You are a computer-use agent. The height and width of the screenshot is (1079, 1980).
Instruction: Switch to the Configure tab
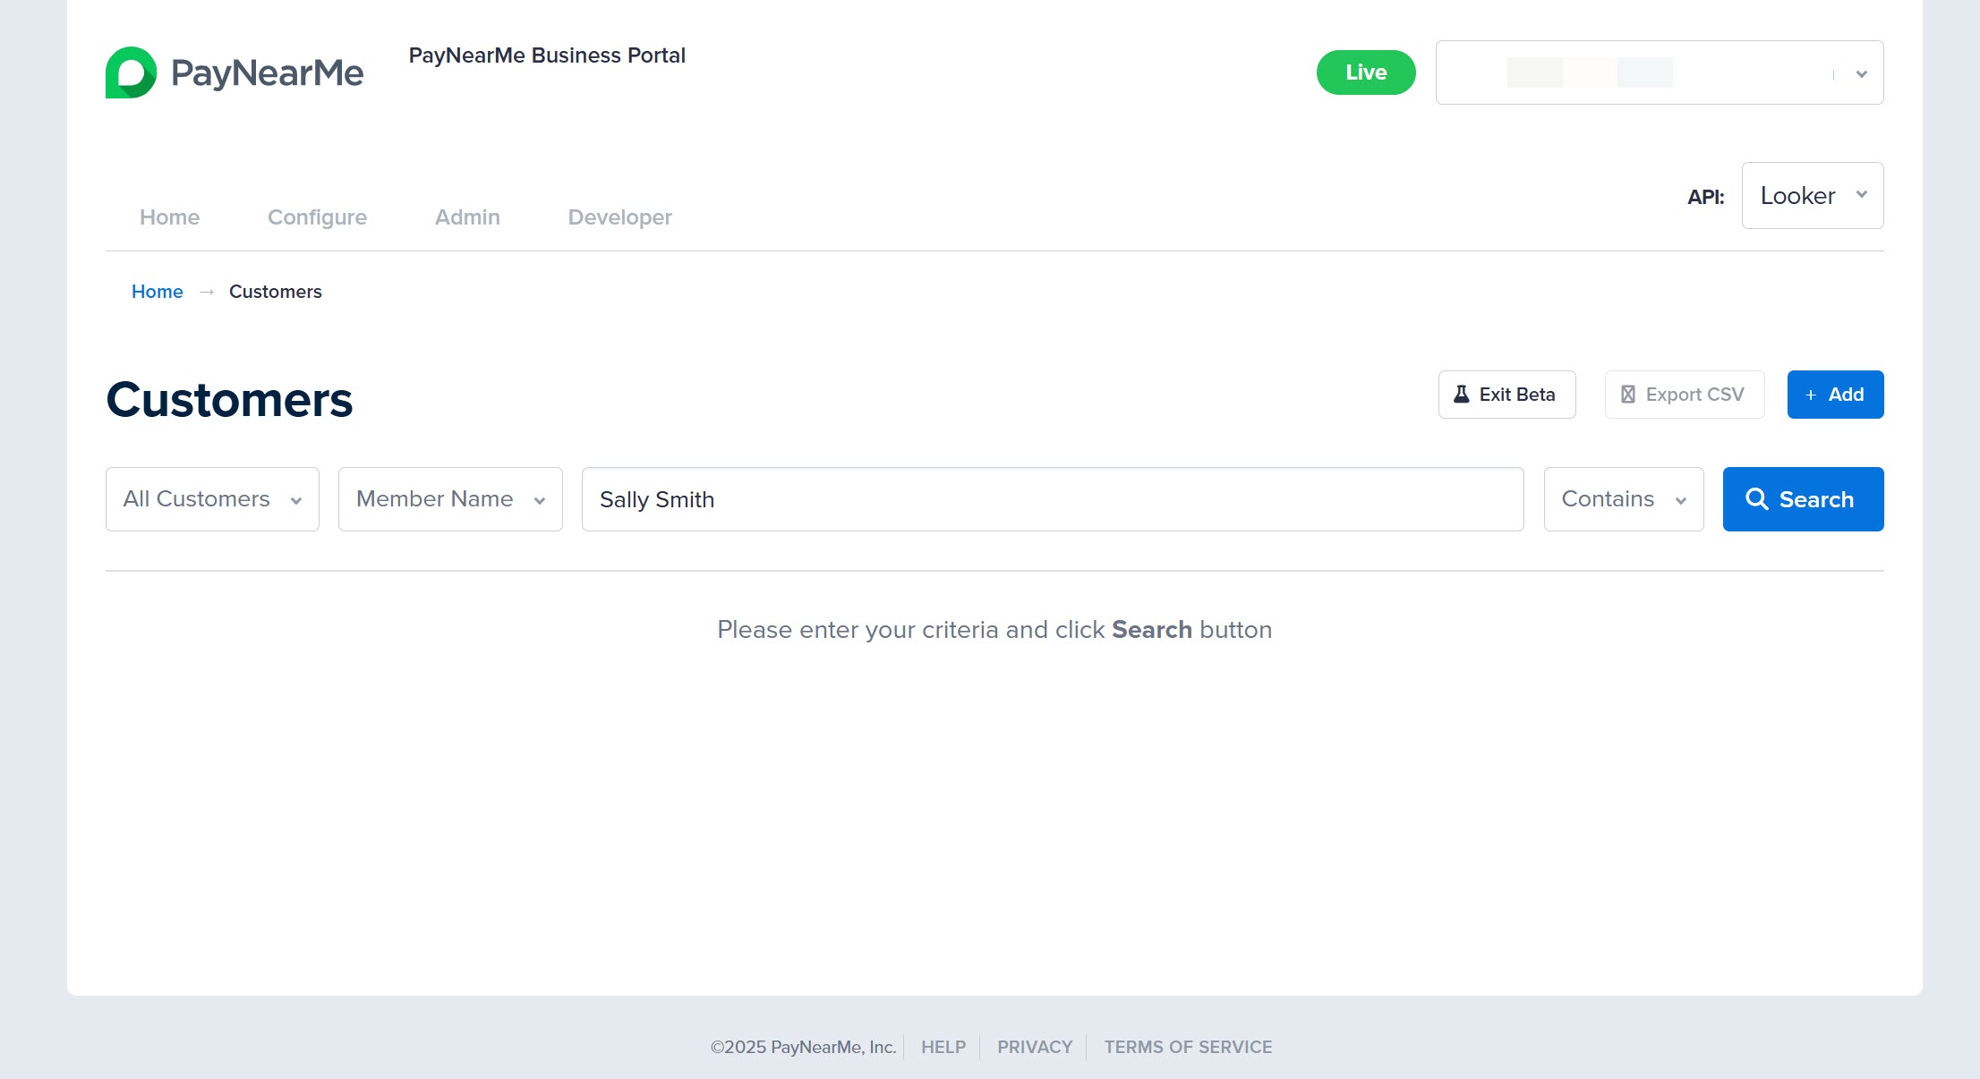(317, 217)
